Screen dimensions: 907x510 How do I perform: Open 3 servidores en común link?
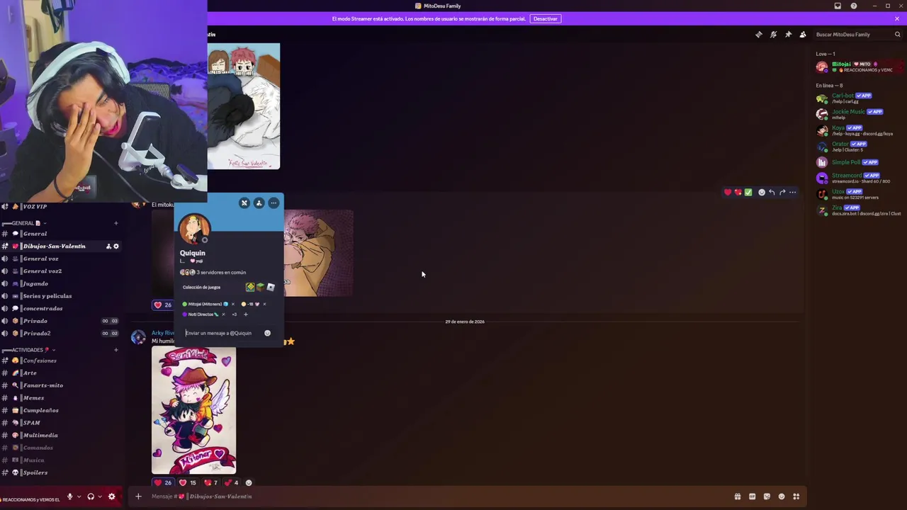213,272
